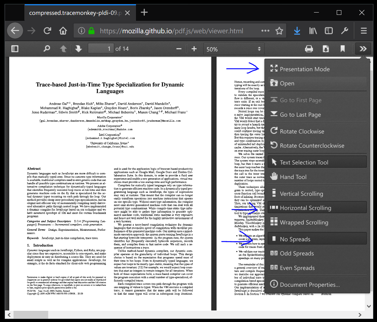
Task: Click the horizontal scrollbar right arrow
Action: (360, 315)
